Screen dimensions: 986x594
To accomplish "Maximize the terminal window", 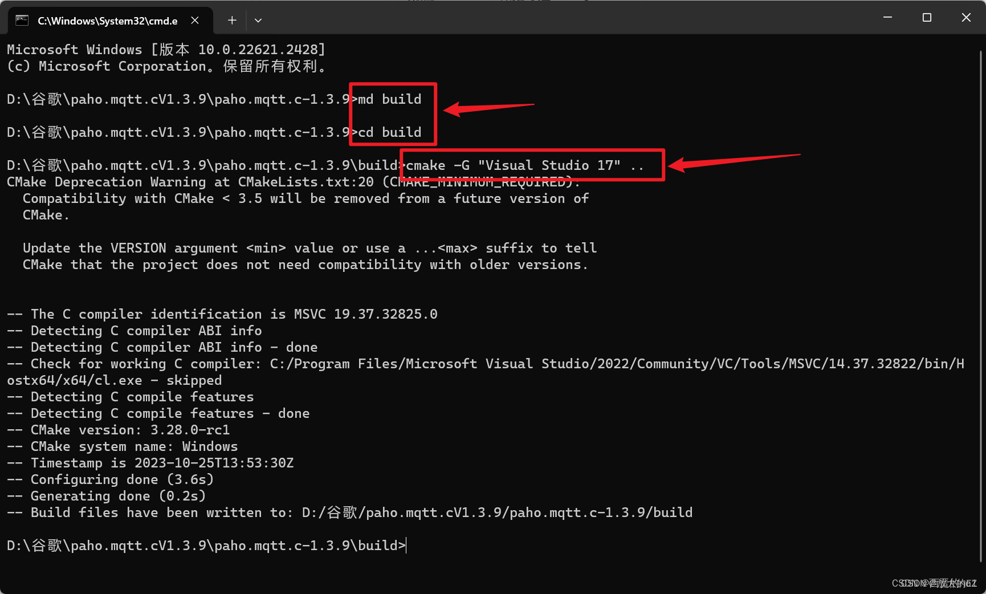I will (927, 17).
